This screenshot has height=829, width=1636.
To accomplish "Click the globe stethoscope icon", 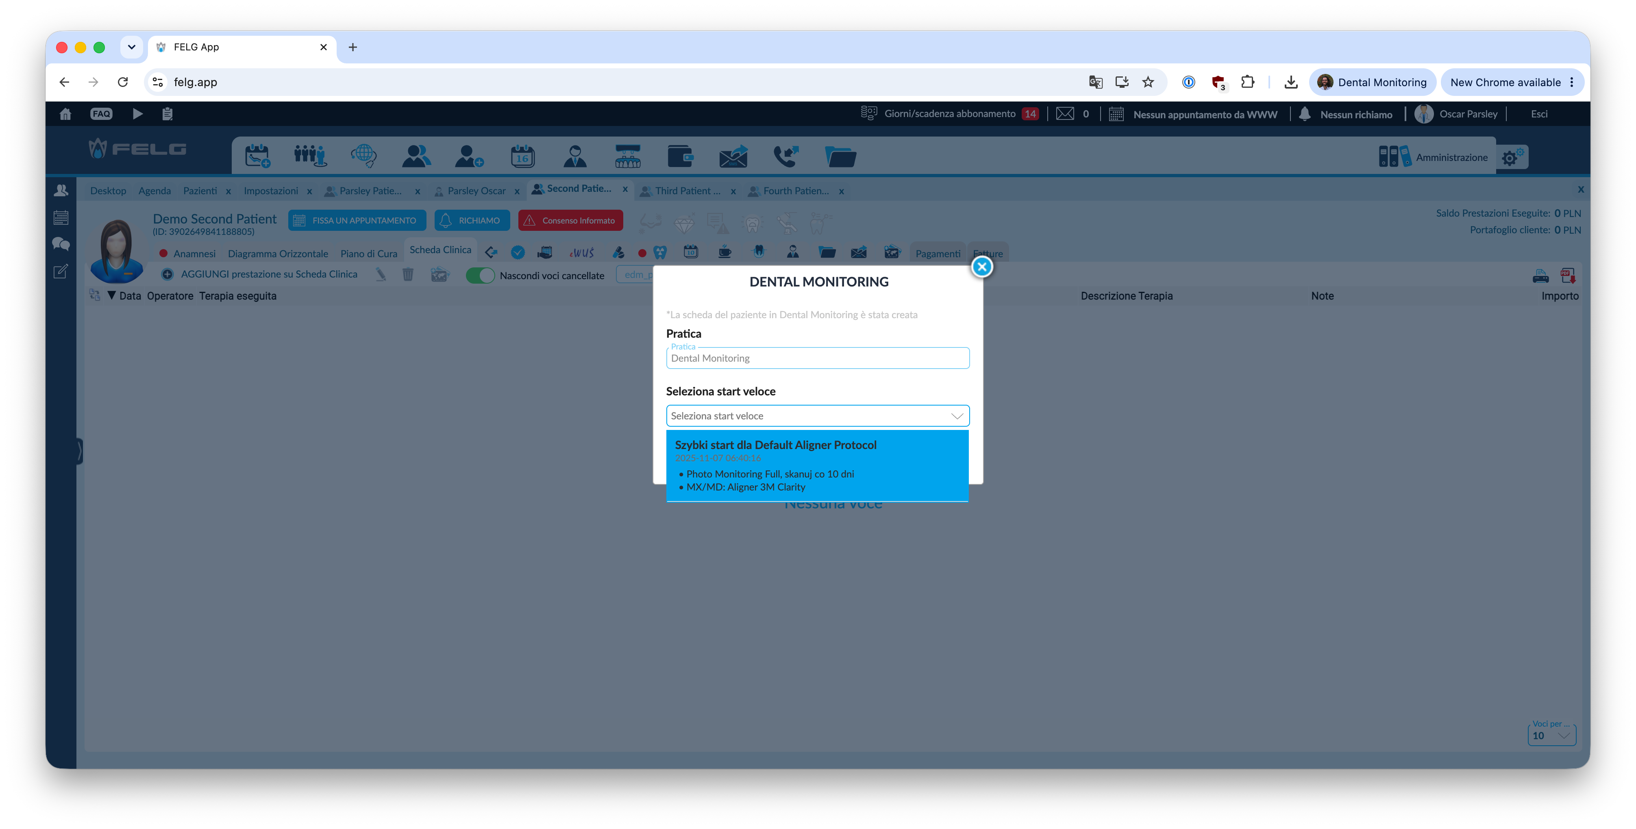I will 363,156.
